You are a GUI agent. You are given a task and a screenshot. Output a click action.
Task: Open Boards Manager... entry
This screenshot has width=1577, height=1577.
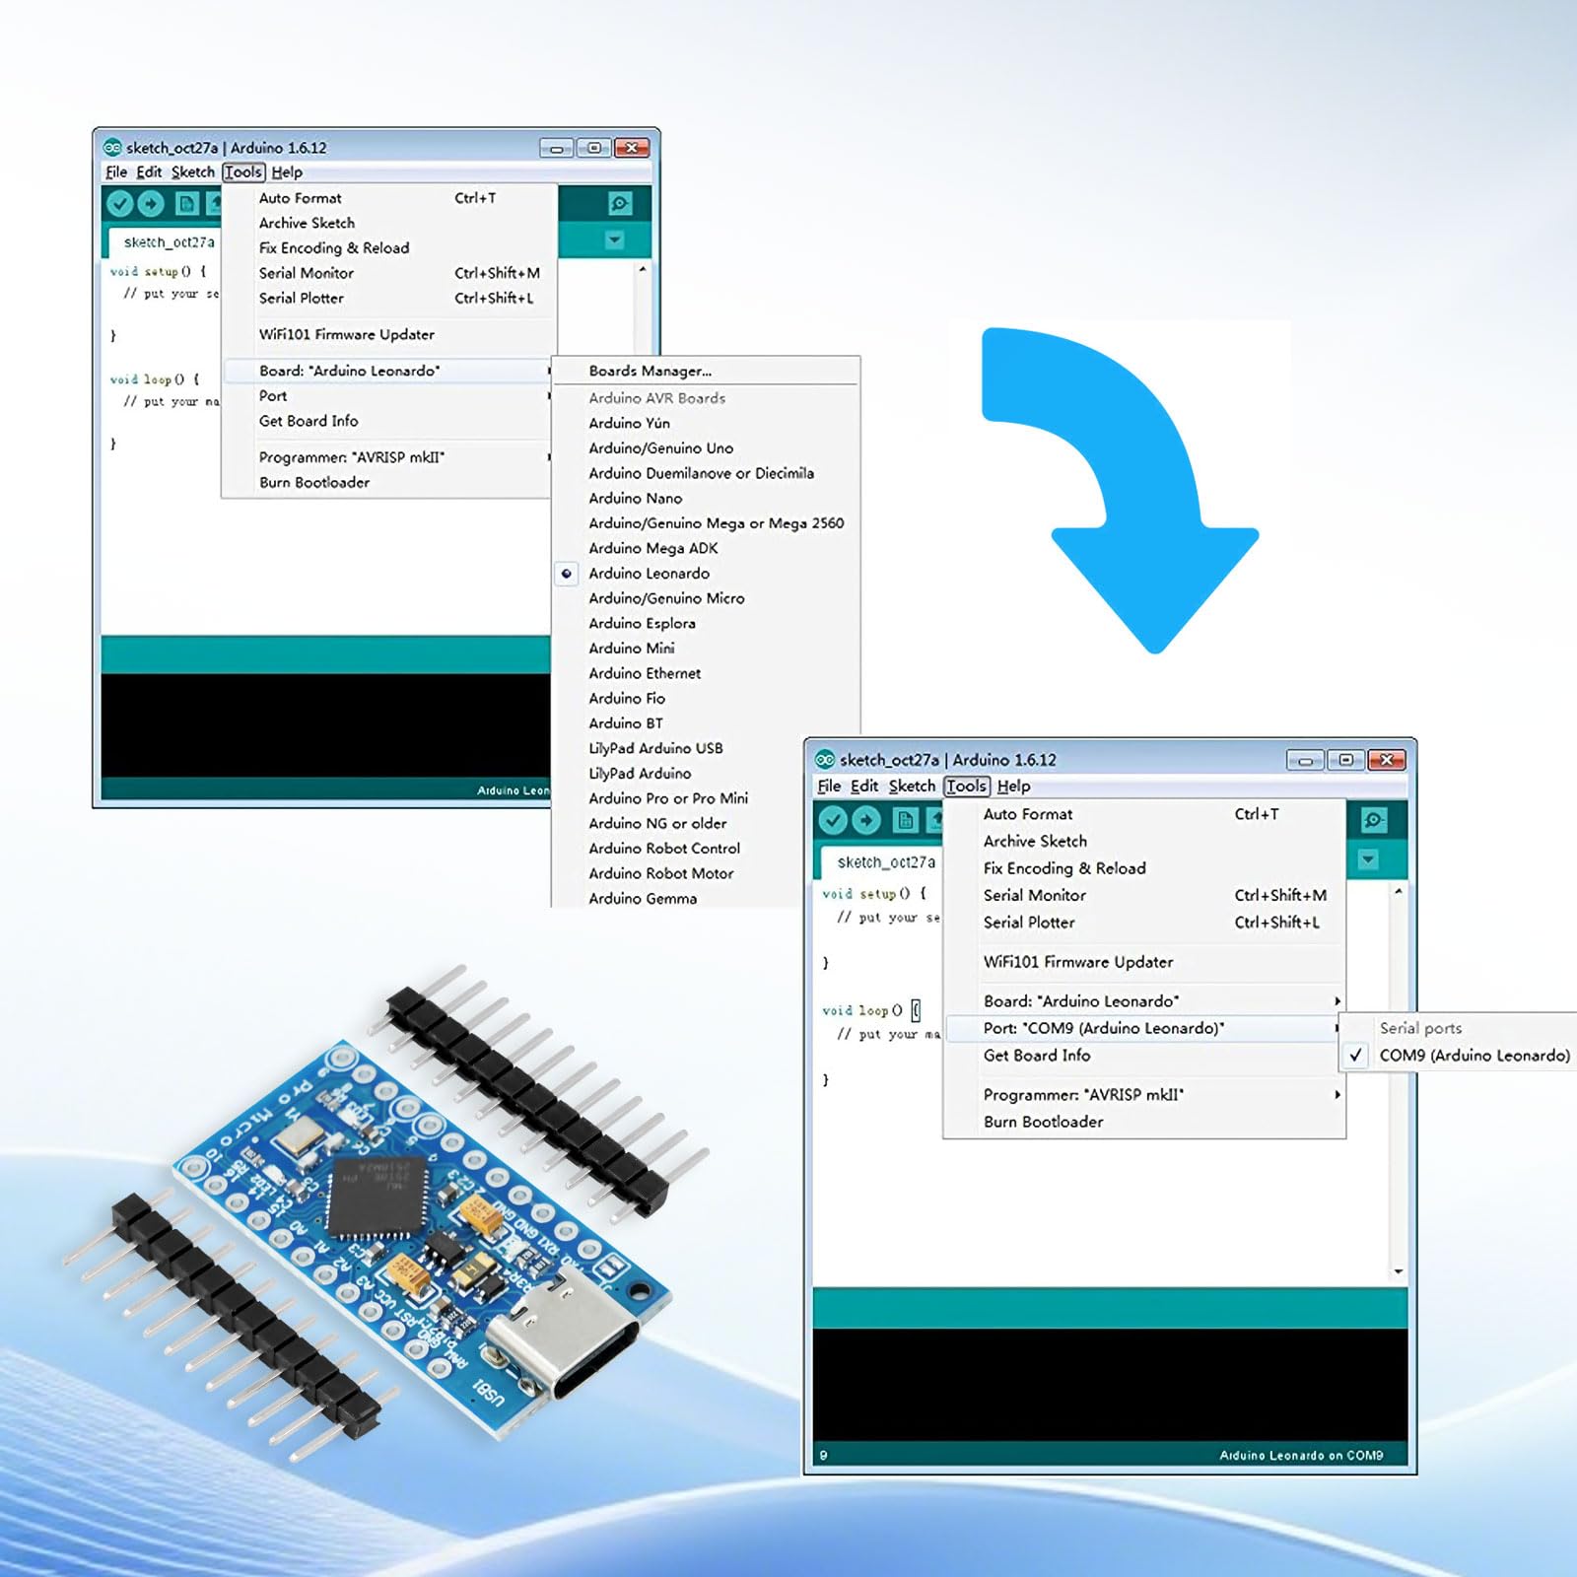[x=706, y=372]
